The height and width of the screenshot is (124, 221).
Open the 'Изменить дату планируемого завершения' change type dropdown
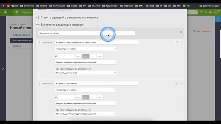(x=97, y=42)
